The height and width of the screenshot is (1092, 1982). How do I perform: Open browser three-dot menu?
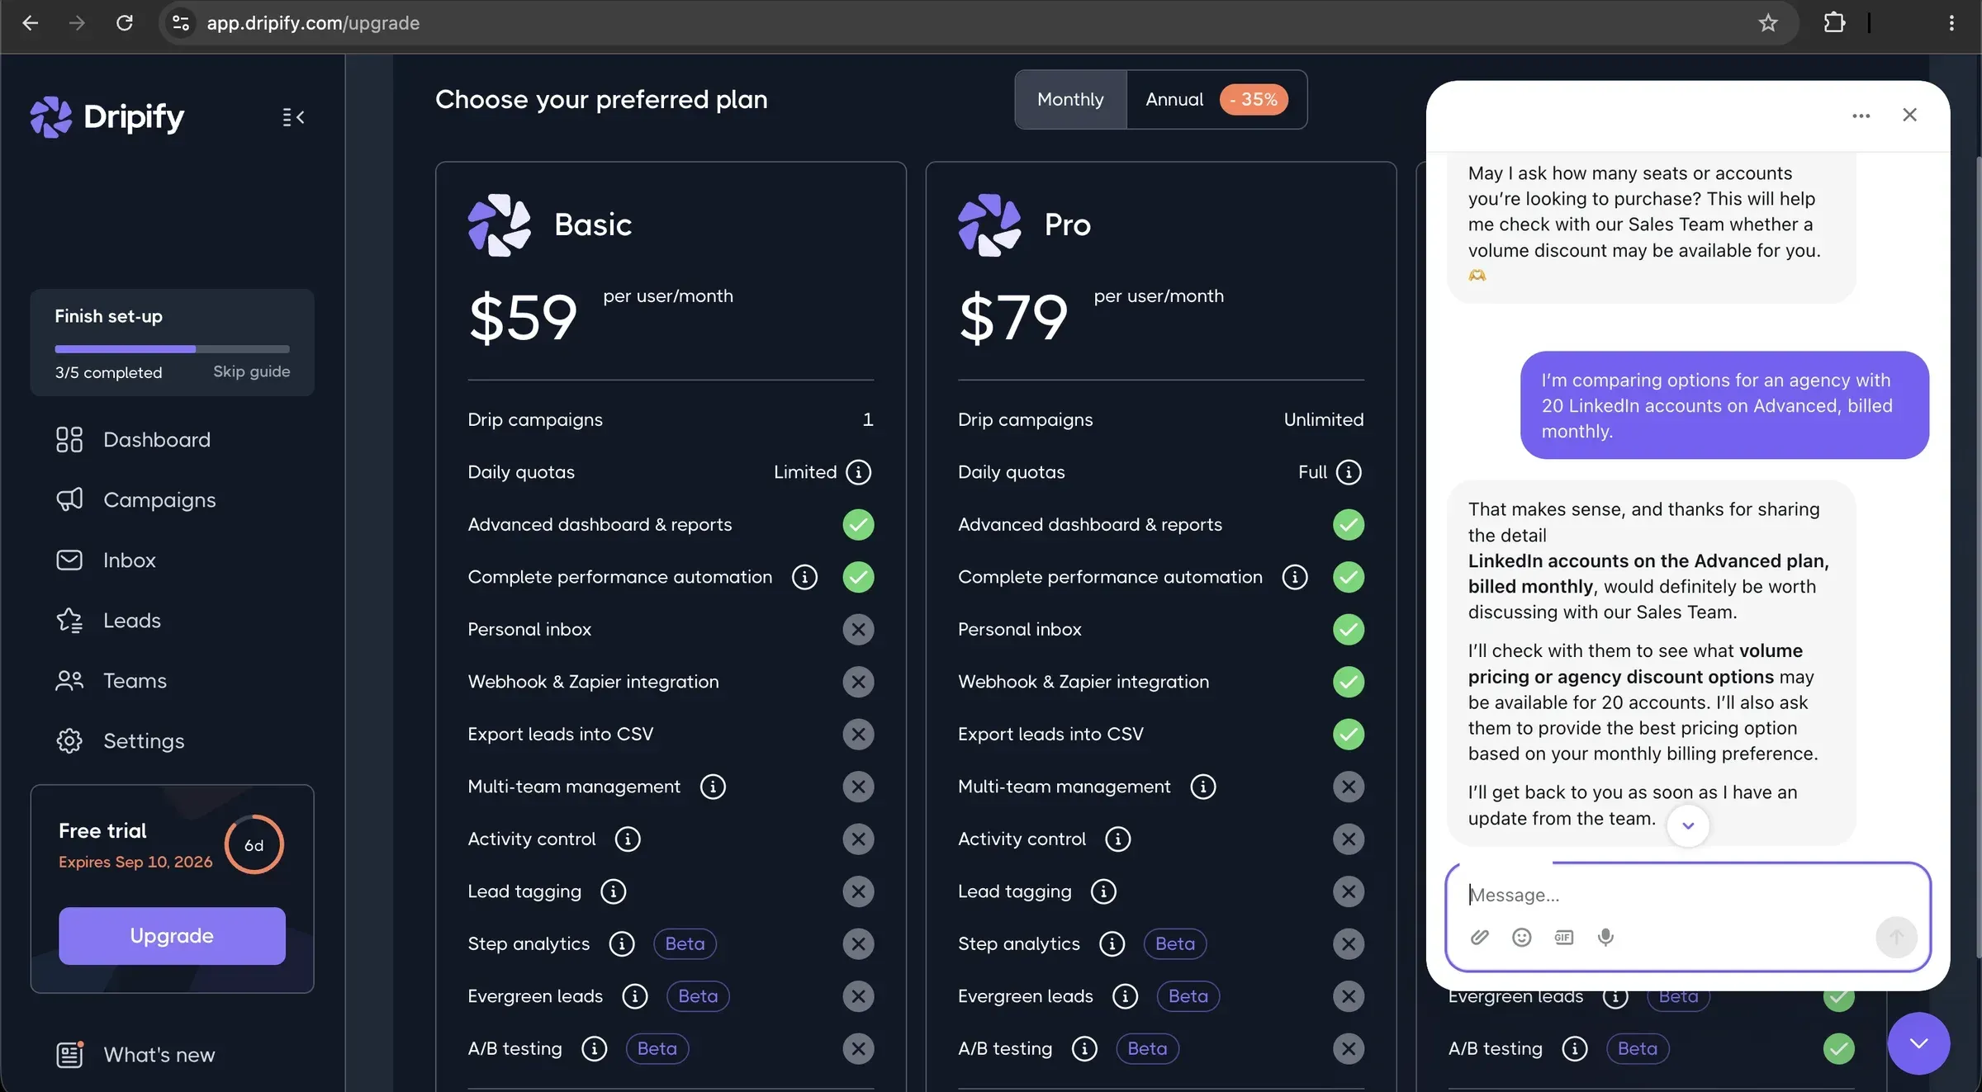(x=1951, y=23)
